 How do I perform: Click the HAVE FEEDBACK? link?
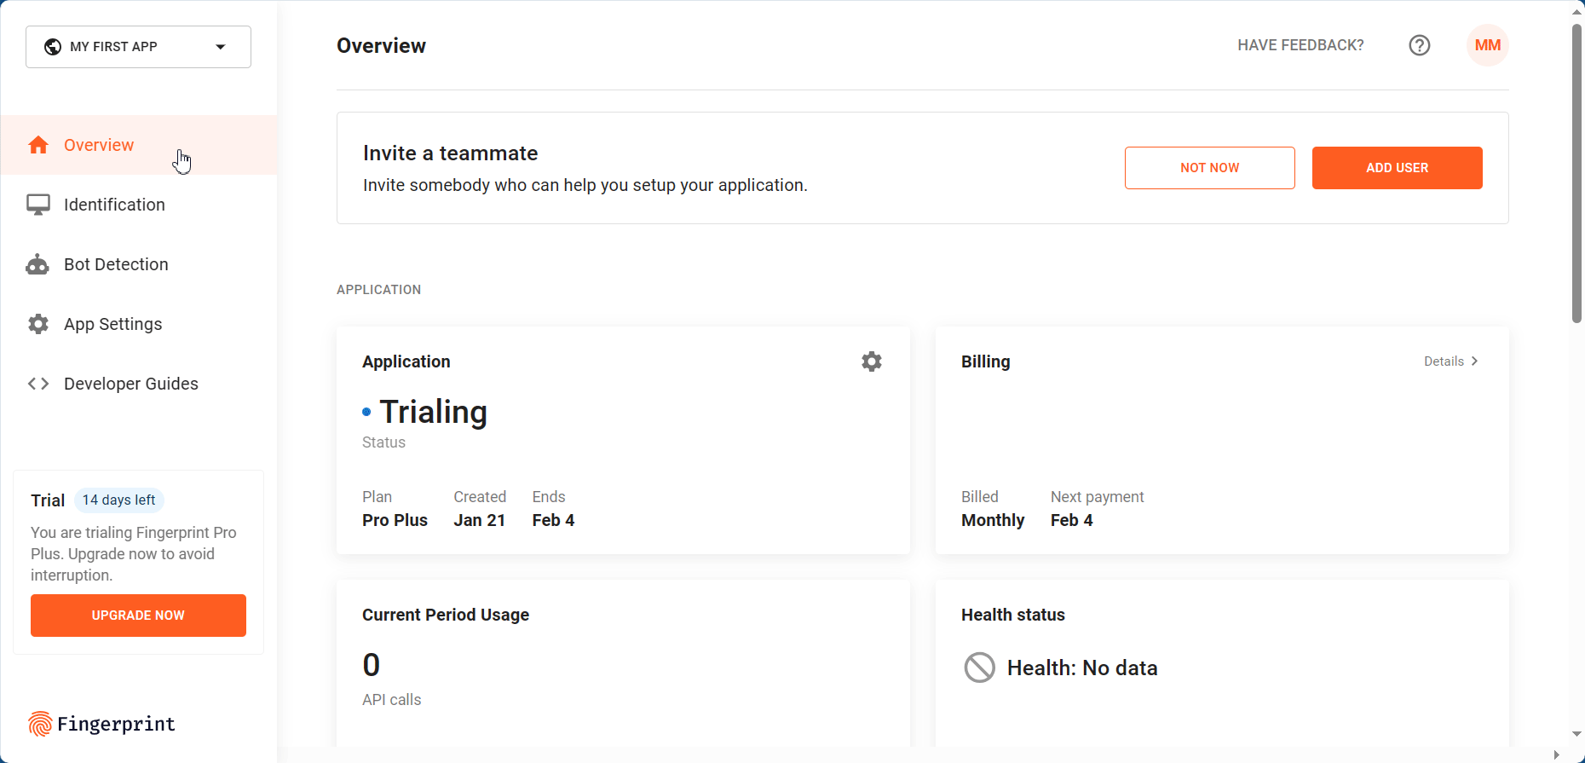point(1300,45)
